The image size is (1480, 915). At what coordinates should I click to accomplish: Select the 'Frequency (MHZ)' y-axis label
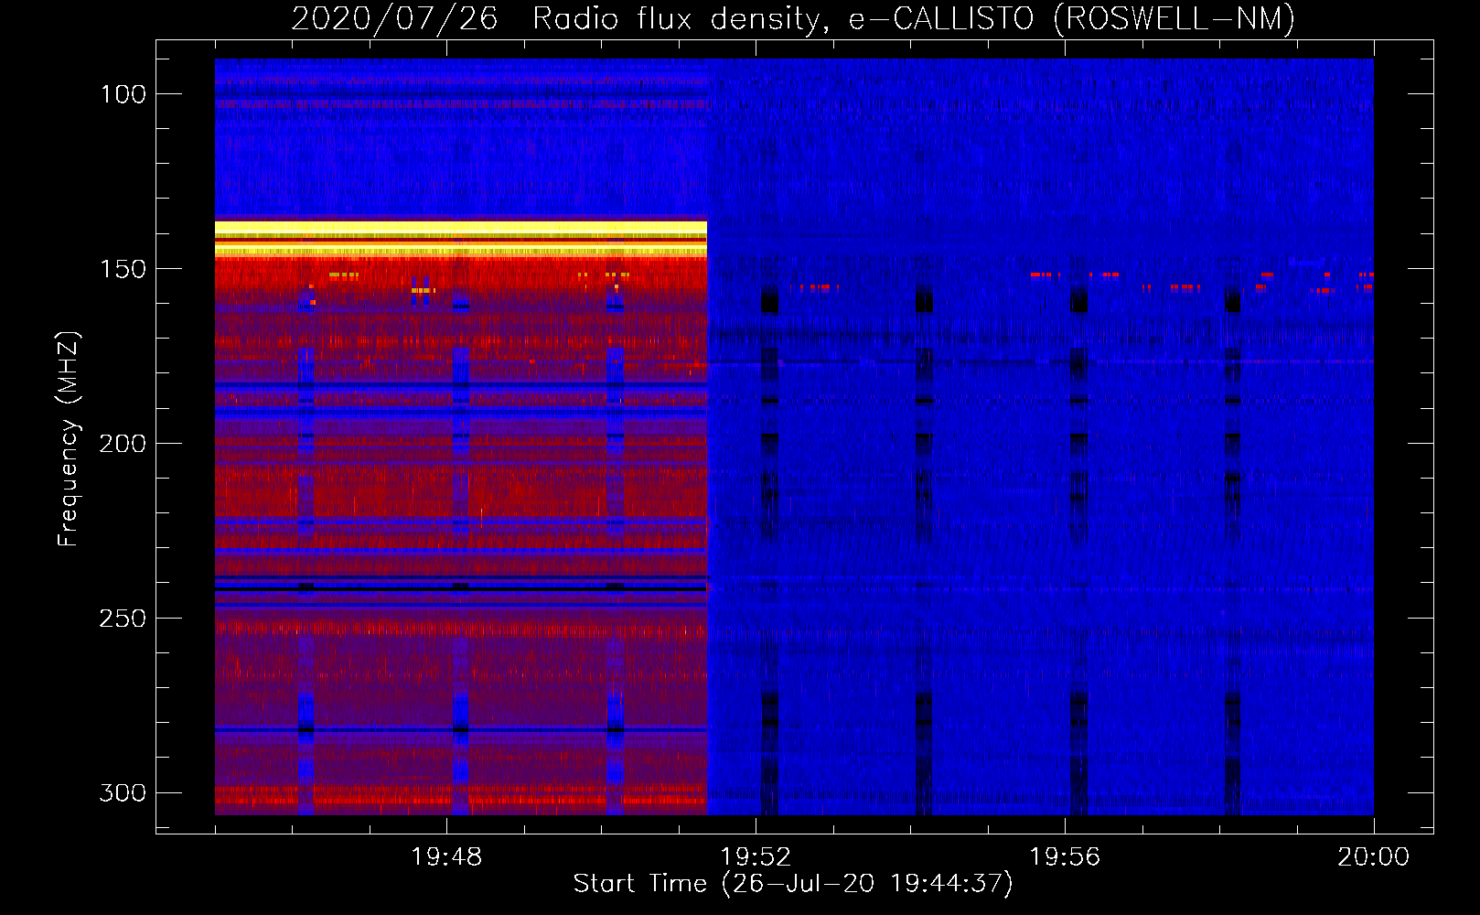[x=68, y=438]
